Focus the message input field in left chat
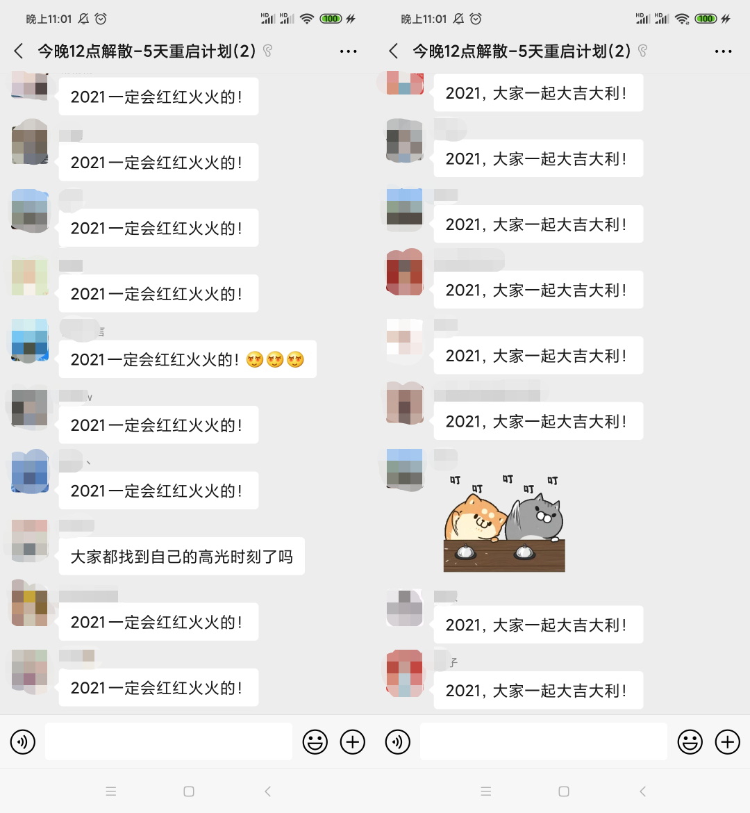 point(169,741)
